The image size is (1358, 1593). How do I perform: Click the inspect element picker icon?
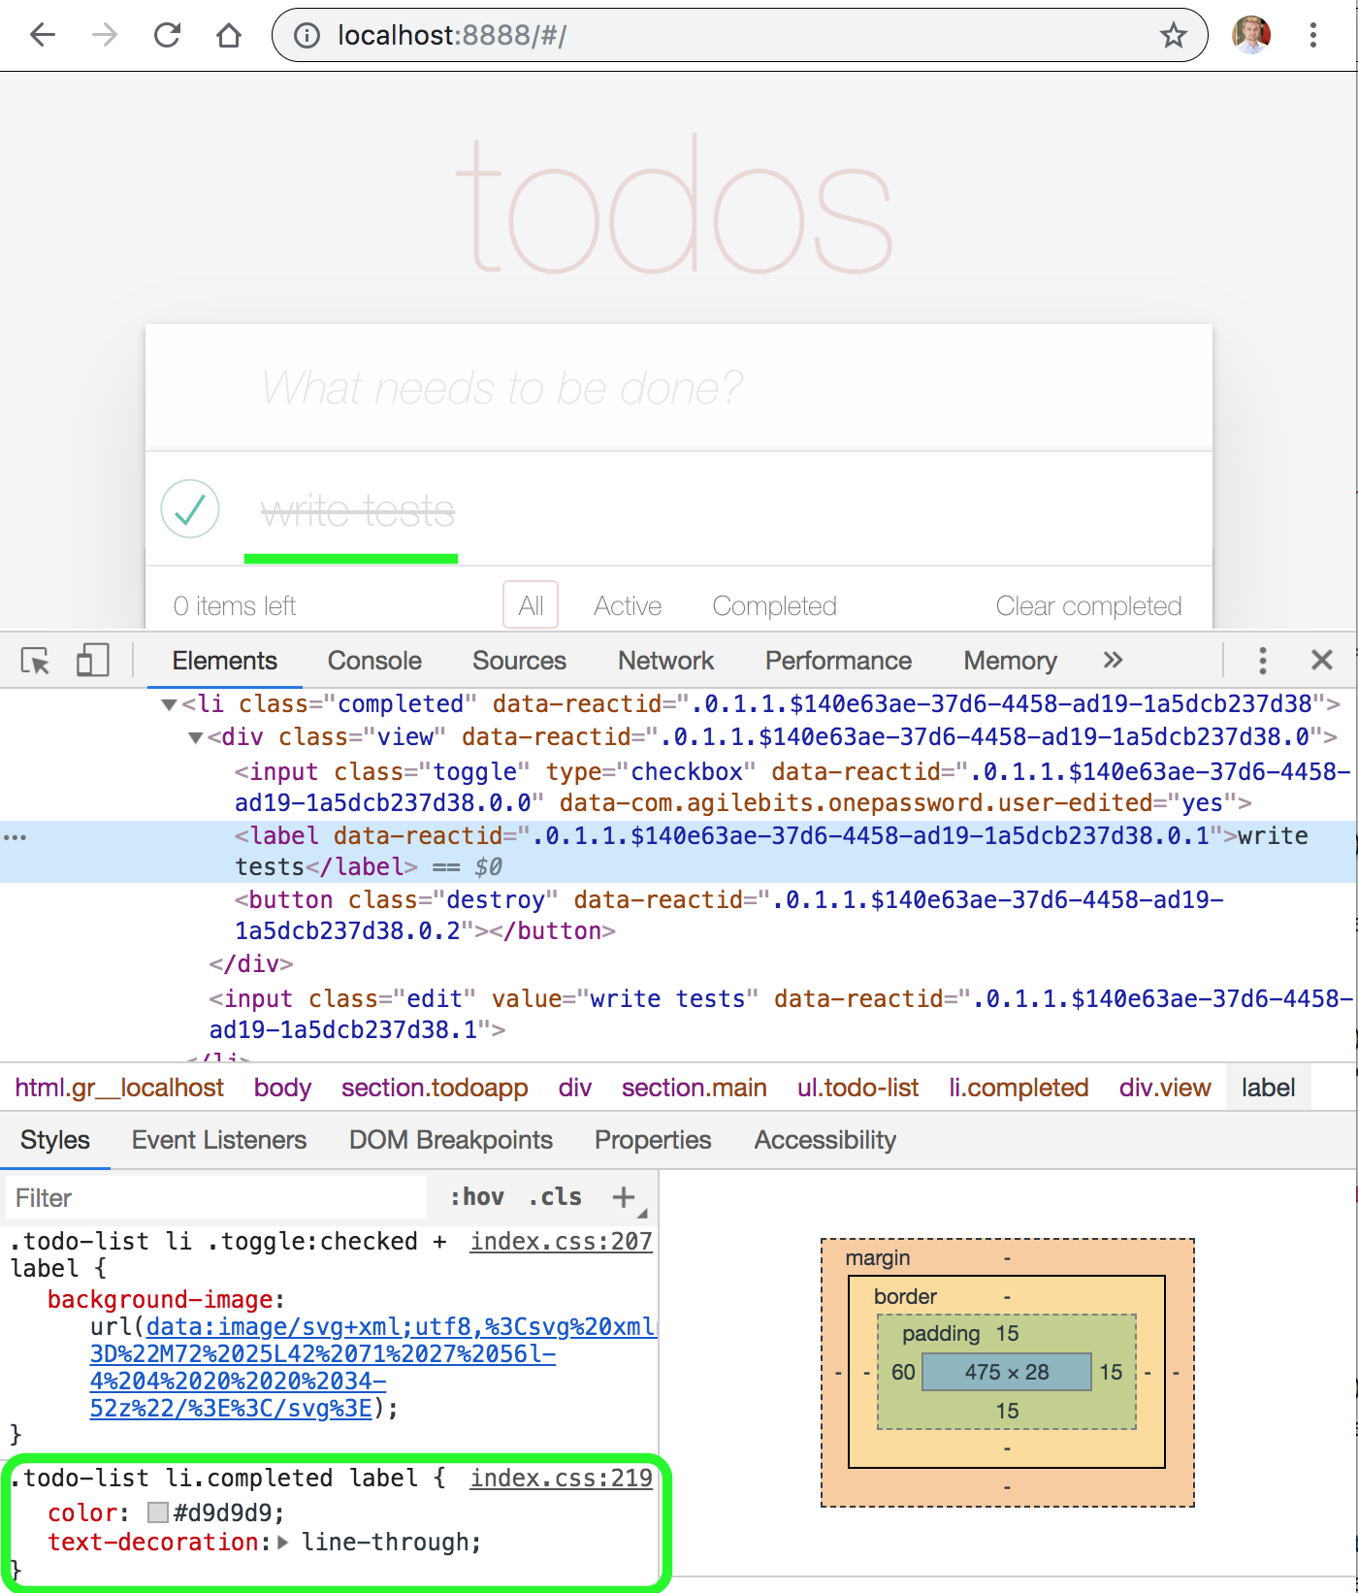pyautogui.click(x=36, y=661)
